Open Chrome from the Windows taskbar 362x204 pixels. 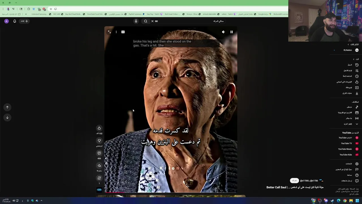click(345, 201)
